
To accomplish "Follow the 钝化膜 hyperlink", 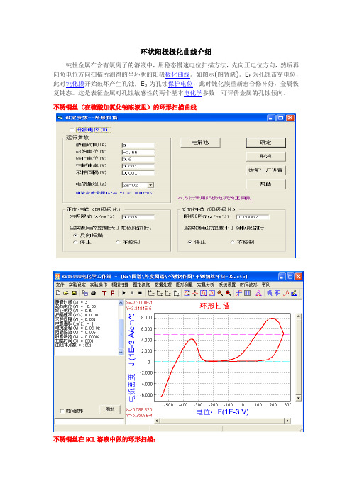I will (x=75, y=84).
